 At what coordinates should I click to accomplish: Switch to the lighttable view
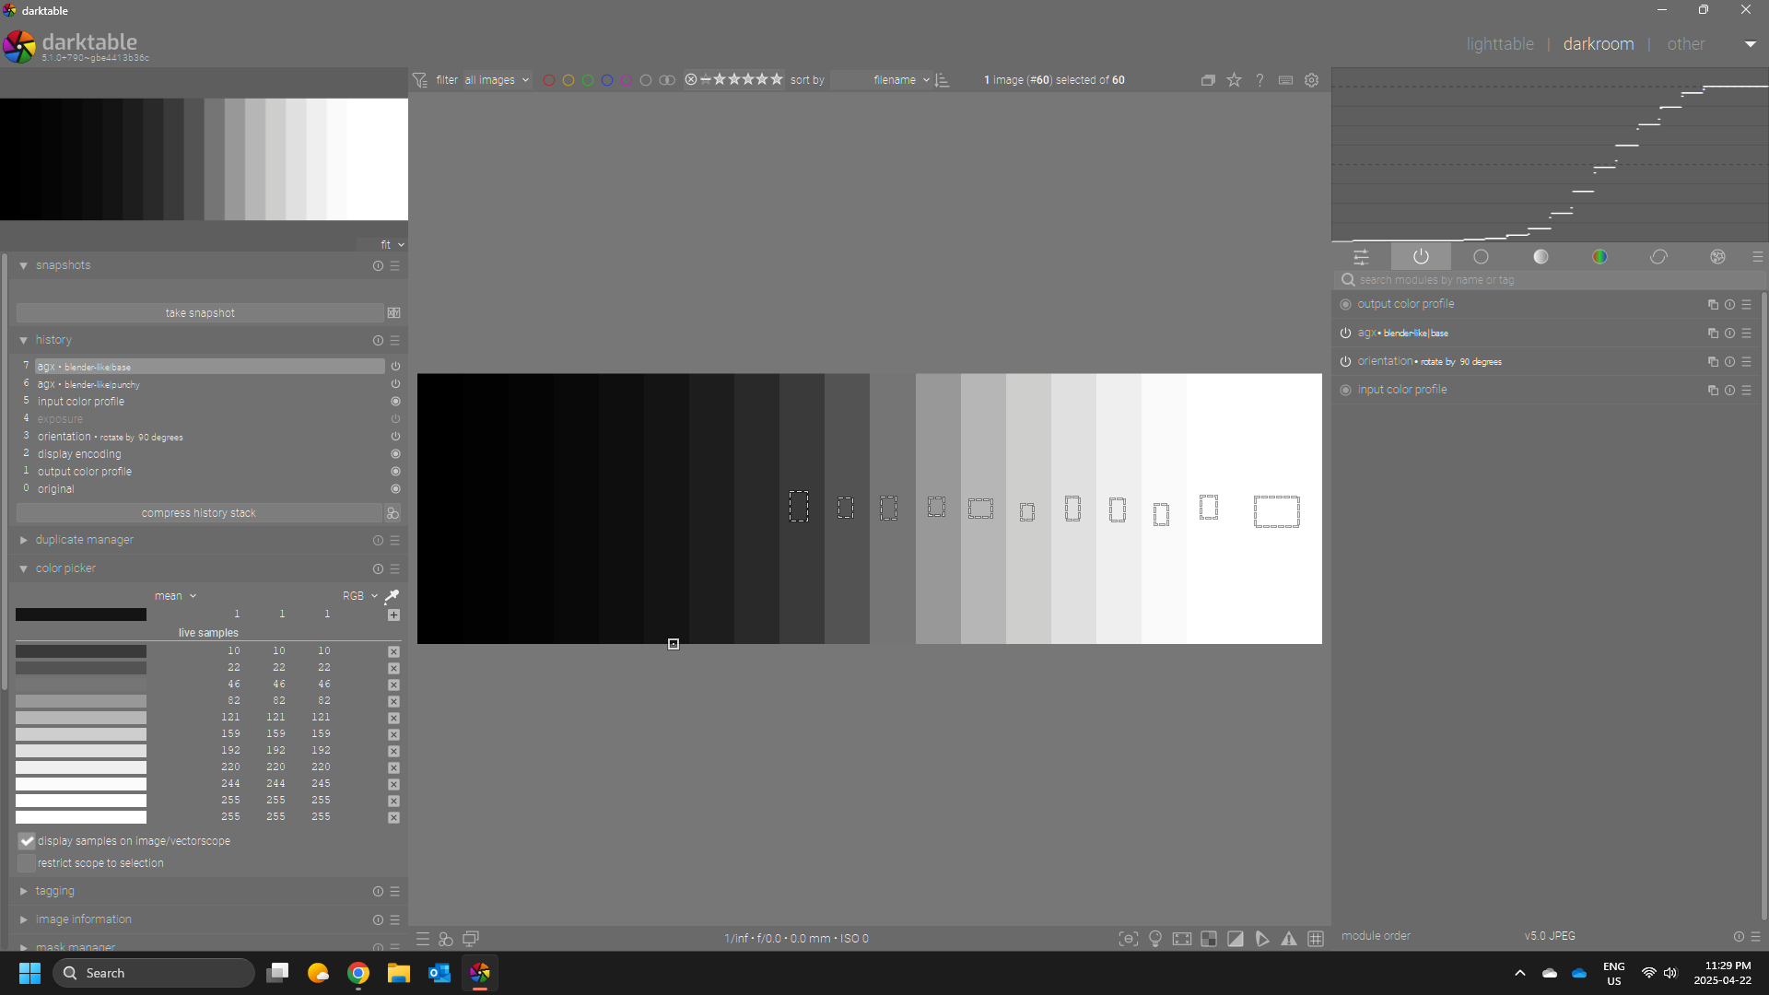(1499, 44)
